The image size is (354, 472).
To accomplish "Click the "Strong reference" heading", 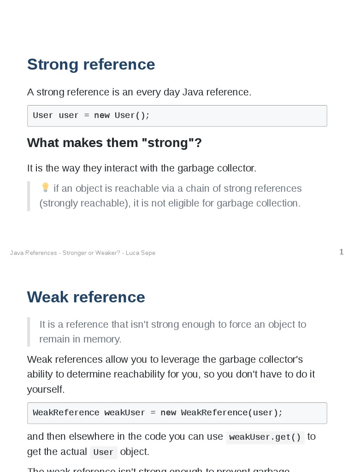I will [91, 65].
